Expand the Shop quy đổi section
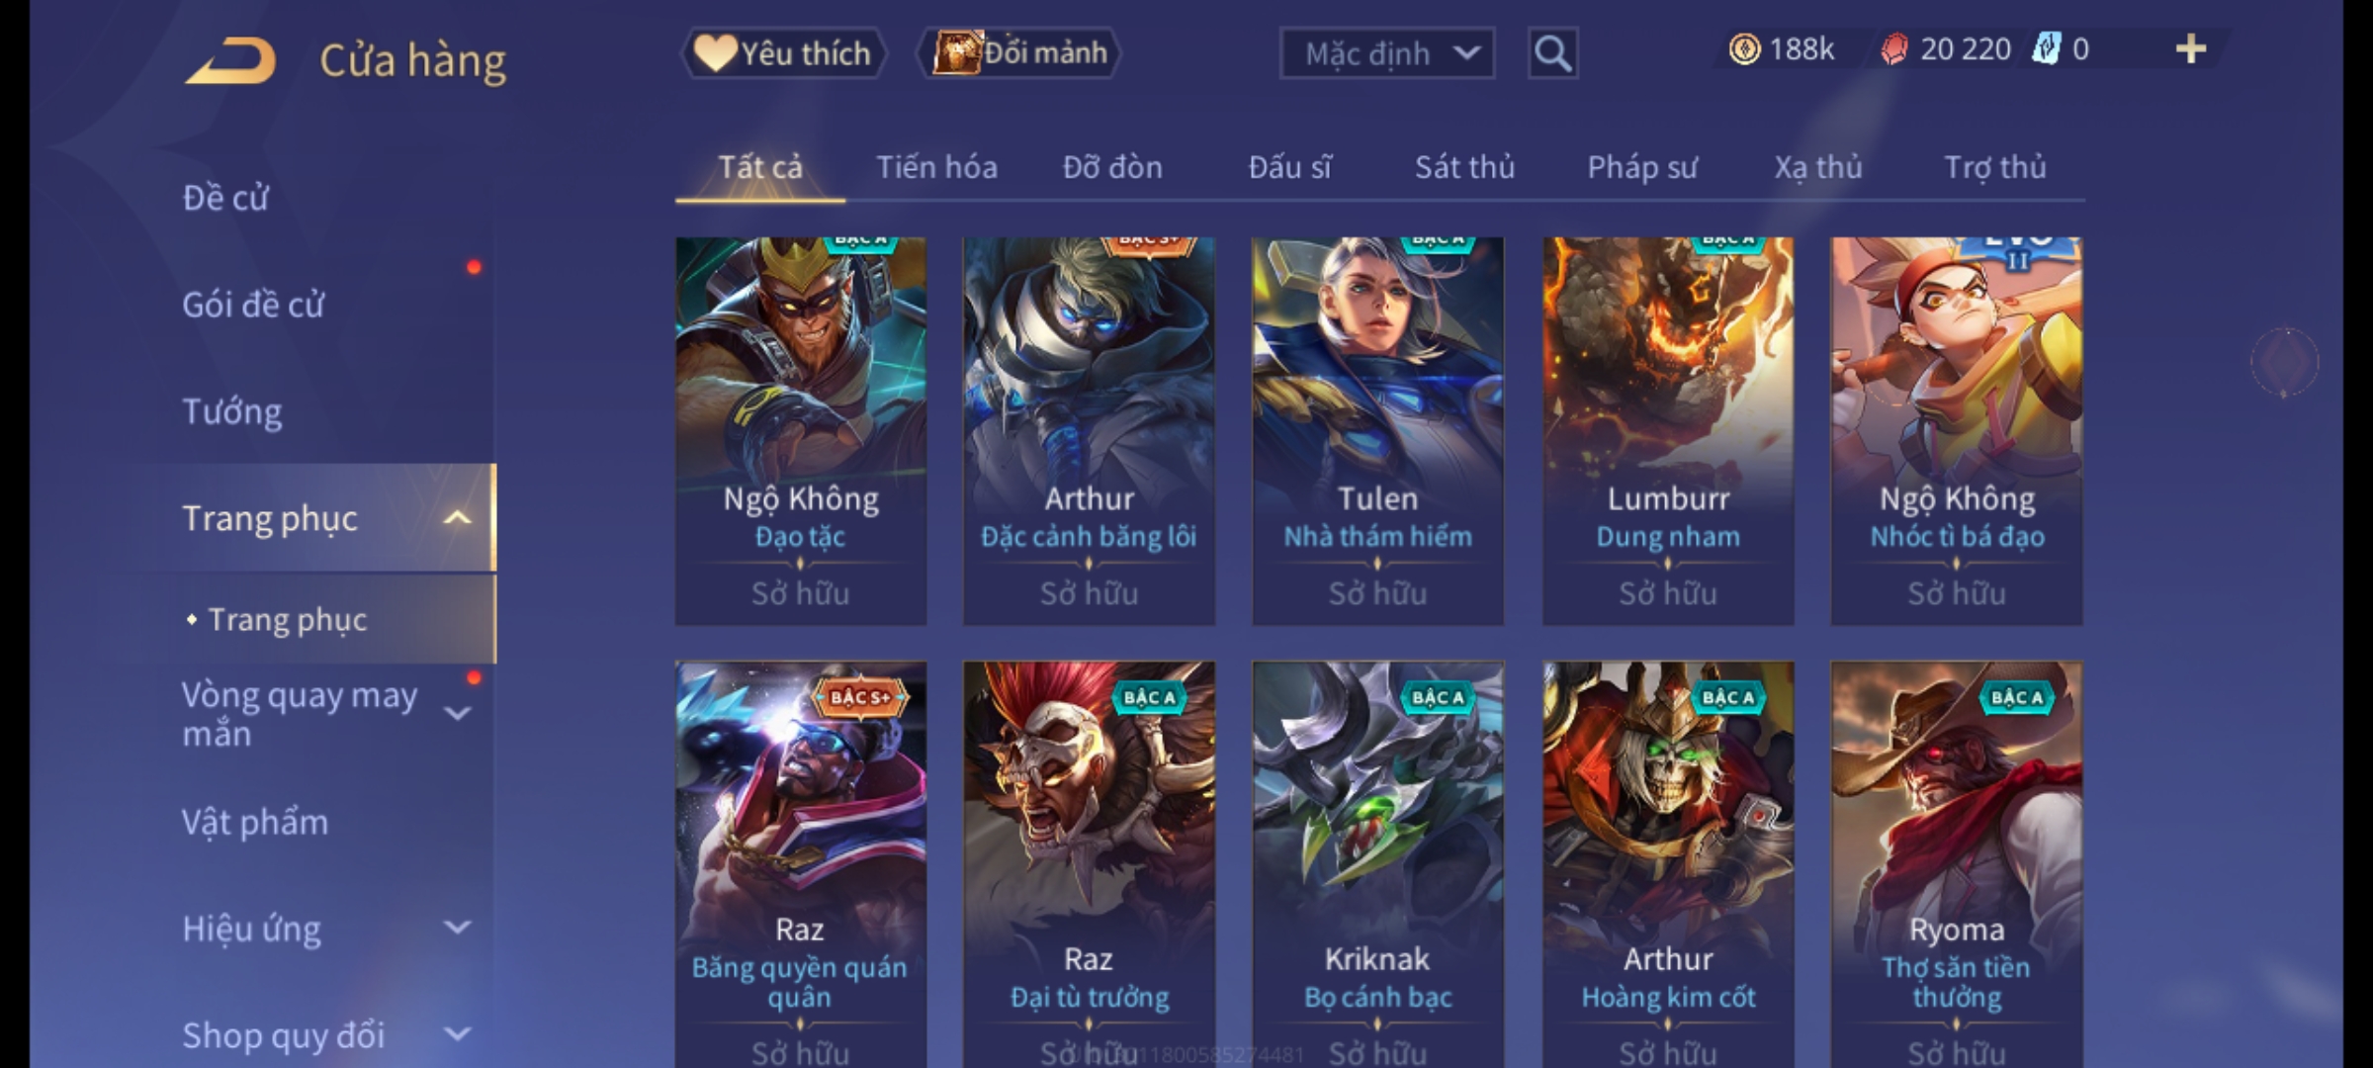Image resolution: width=2373 pixels, height=1068 pixels. 457,1034
